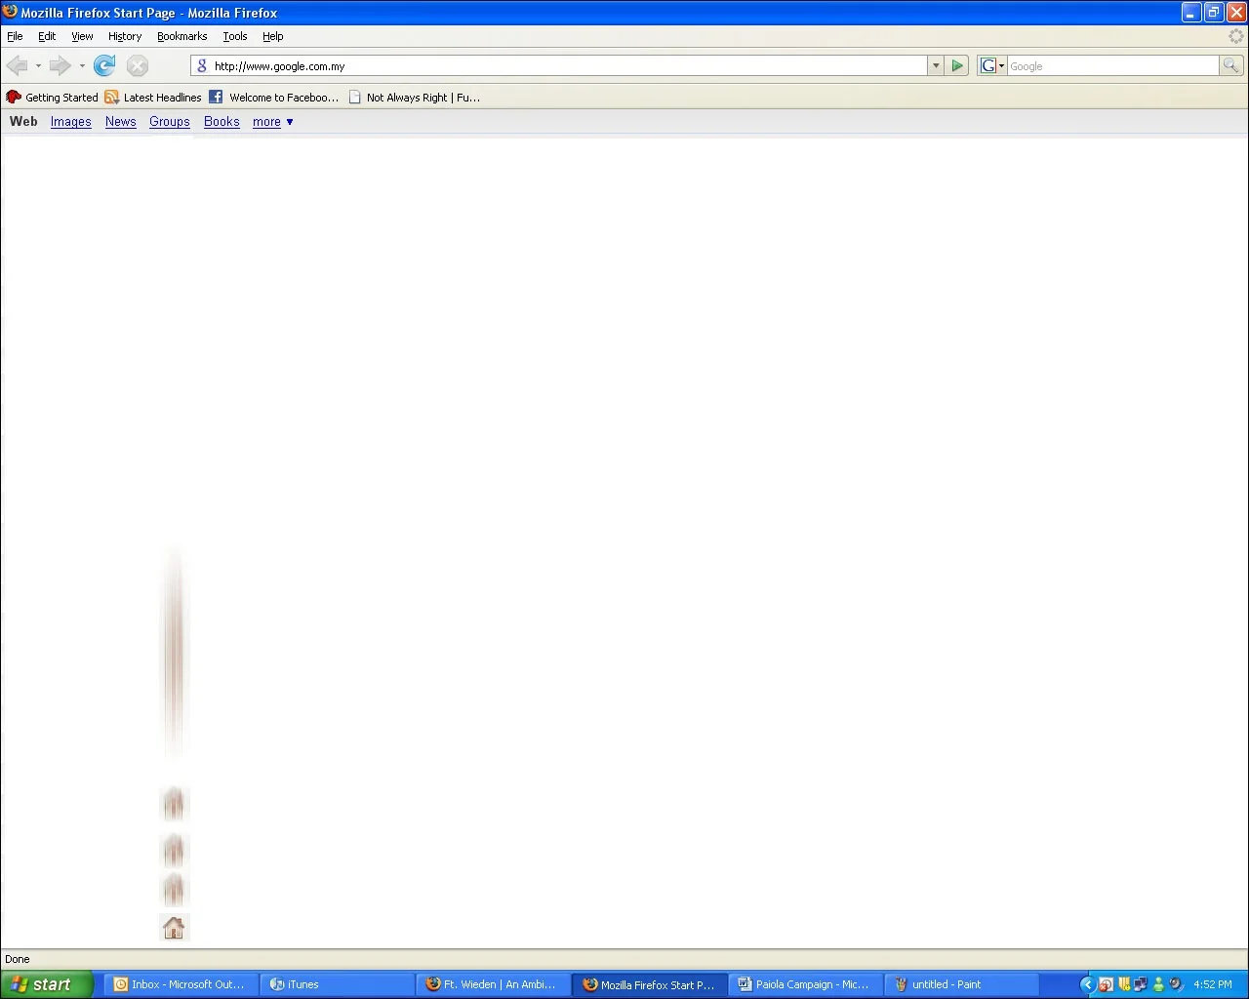This screenshot has width=1249, height=999.
Task: Click the Stop loading button
Action: point(138,65)
